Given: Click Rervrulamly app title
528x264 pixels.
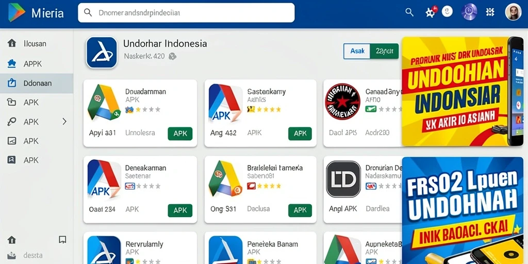Looking at the screenshot, I should (x=144, y=244).
